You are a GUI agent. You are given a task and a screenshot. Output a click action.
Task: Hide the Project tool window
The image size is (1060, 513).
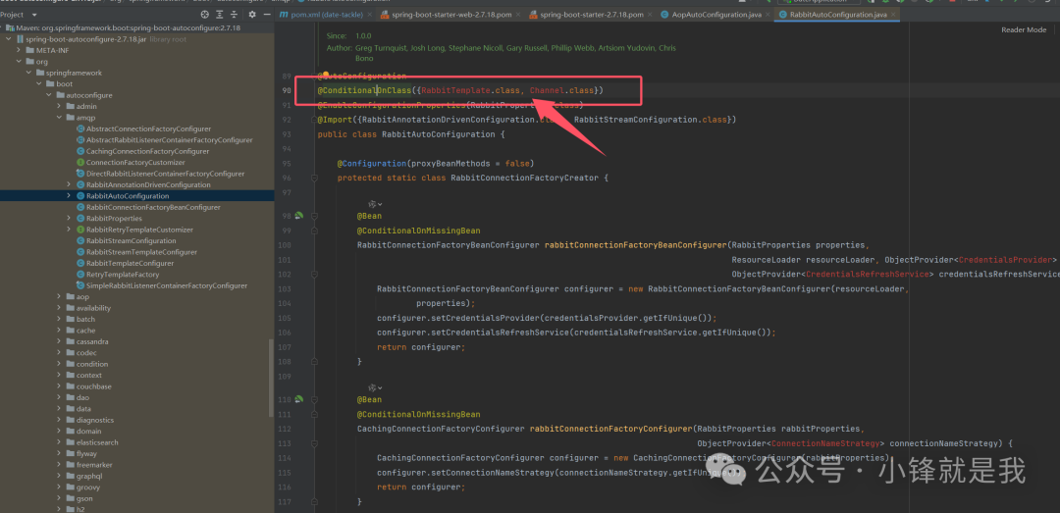266,14
